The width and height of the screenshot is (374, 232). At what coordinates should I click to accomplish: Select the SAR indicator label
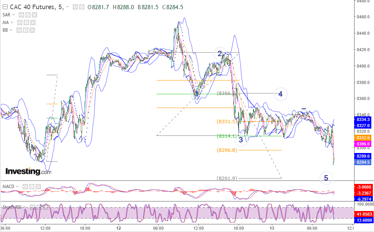[x=7, y=15]
